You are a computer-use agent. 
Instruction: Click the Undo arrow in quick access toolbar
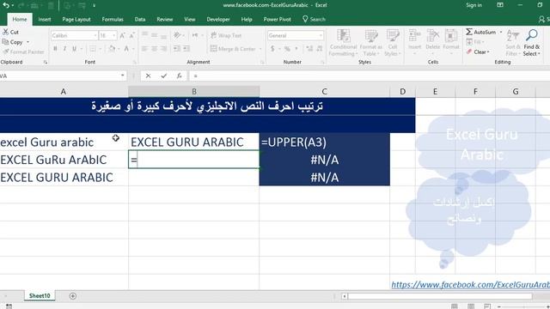pyautogui.click(x=6, y=5)
